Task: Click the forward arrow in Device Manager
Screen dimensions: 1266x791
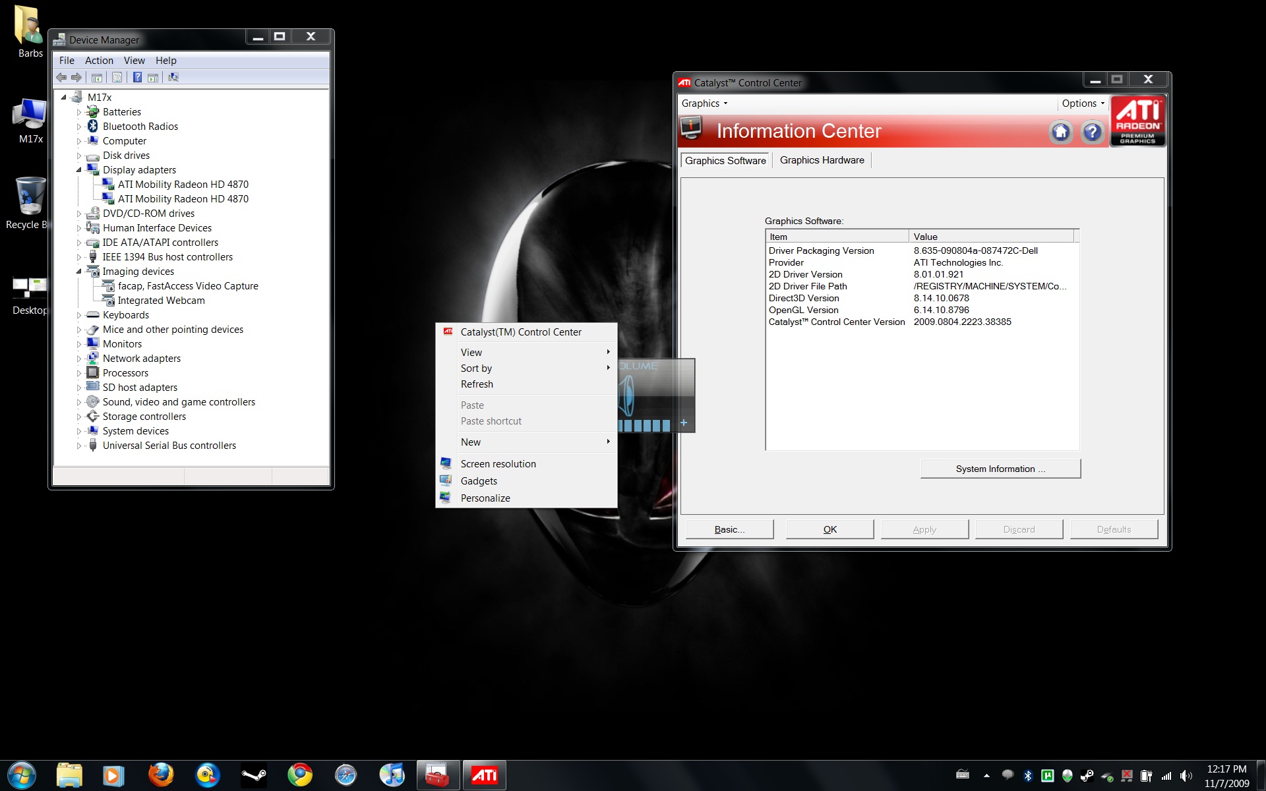Action: 76,77
